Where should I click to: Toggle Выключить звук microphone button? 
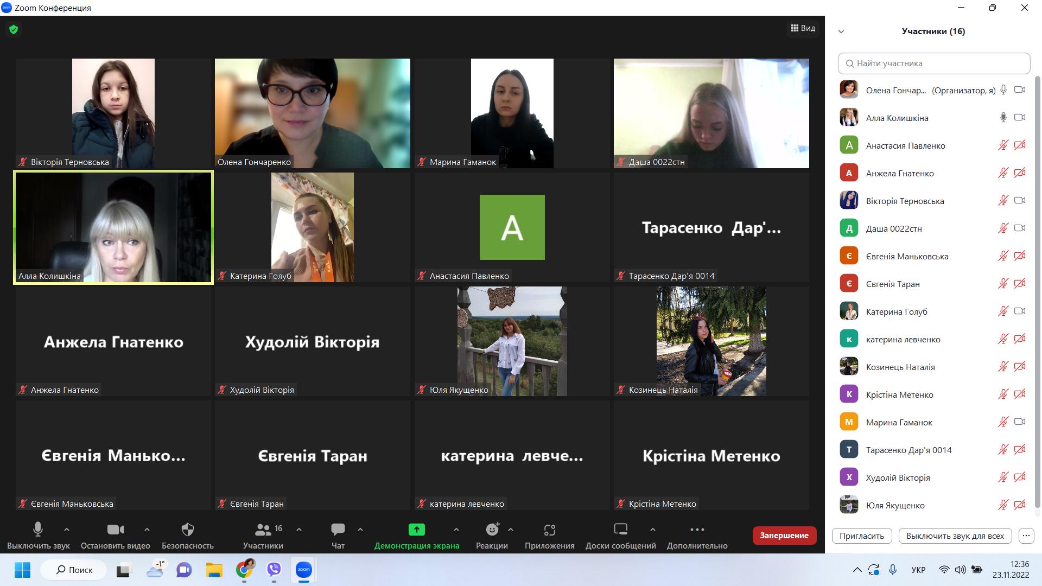tap(38, 530)
